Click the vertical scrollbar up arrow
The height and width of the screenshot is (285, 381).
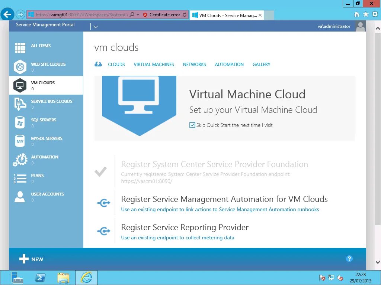pos(378,28)
